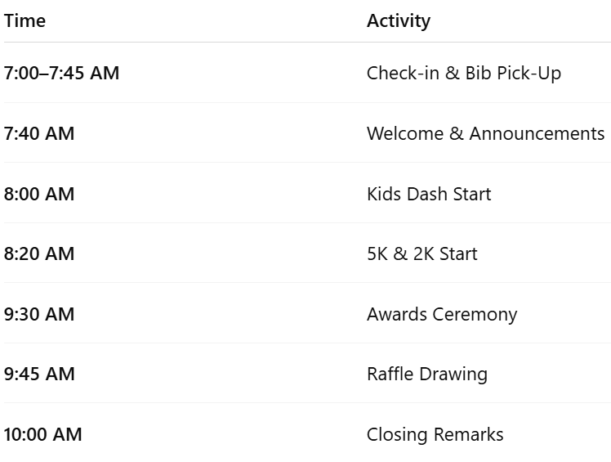Select the Closing Remarks activity

(435, 435)
